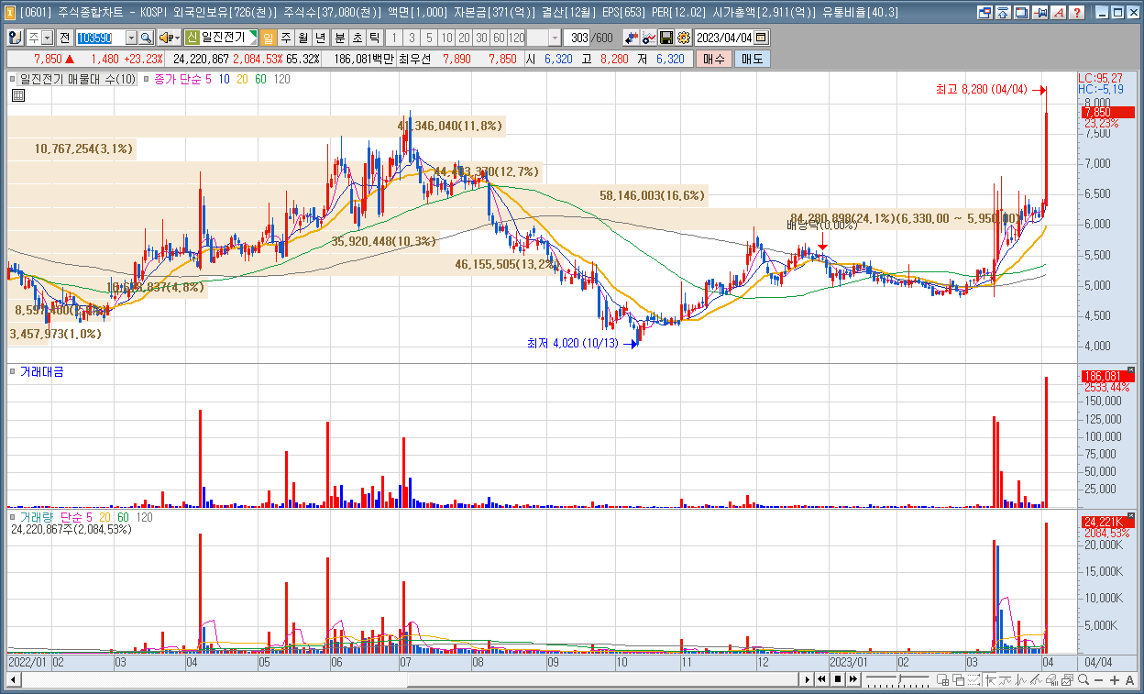Image resolution: width=1144 pixels, height=694 pixels.
Task: Click the stock code input 103590
Action: pyautogui.click(x=100, y=38)
